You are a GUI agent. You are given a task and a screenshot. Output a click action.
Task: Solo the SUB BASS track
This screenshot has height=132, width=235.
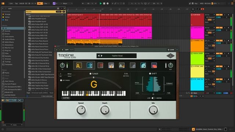[x=225, y=15]
